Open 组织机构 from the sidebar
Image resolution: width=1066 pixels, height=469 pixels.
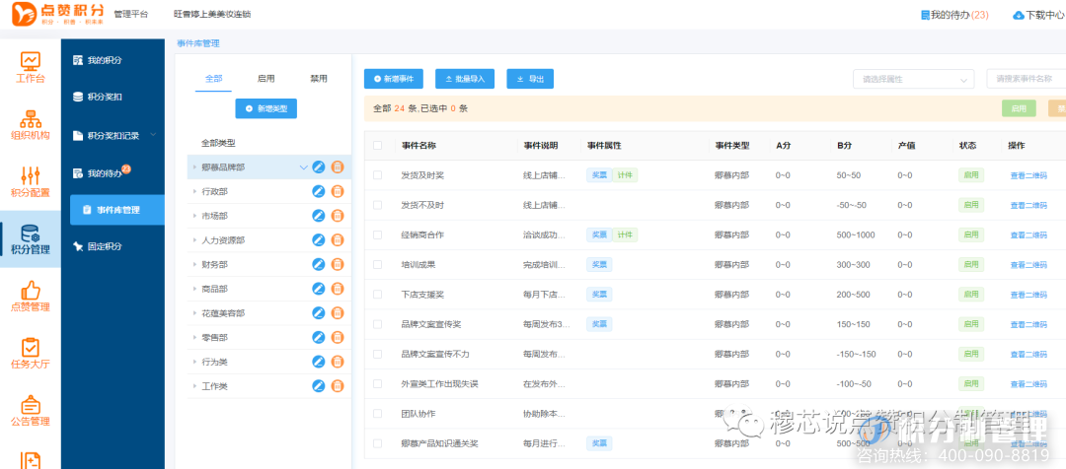pyautogui.click(x=31, y=125)
